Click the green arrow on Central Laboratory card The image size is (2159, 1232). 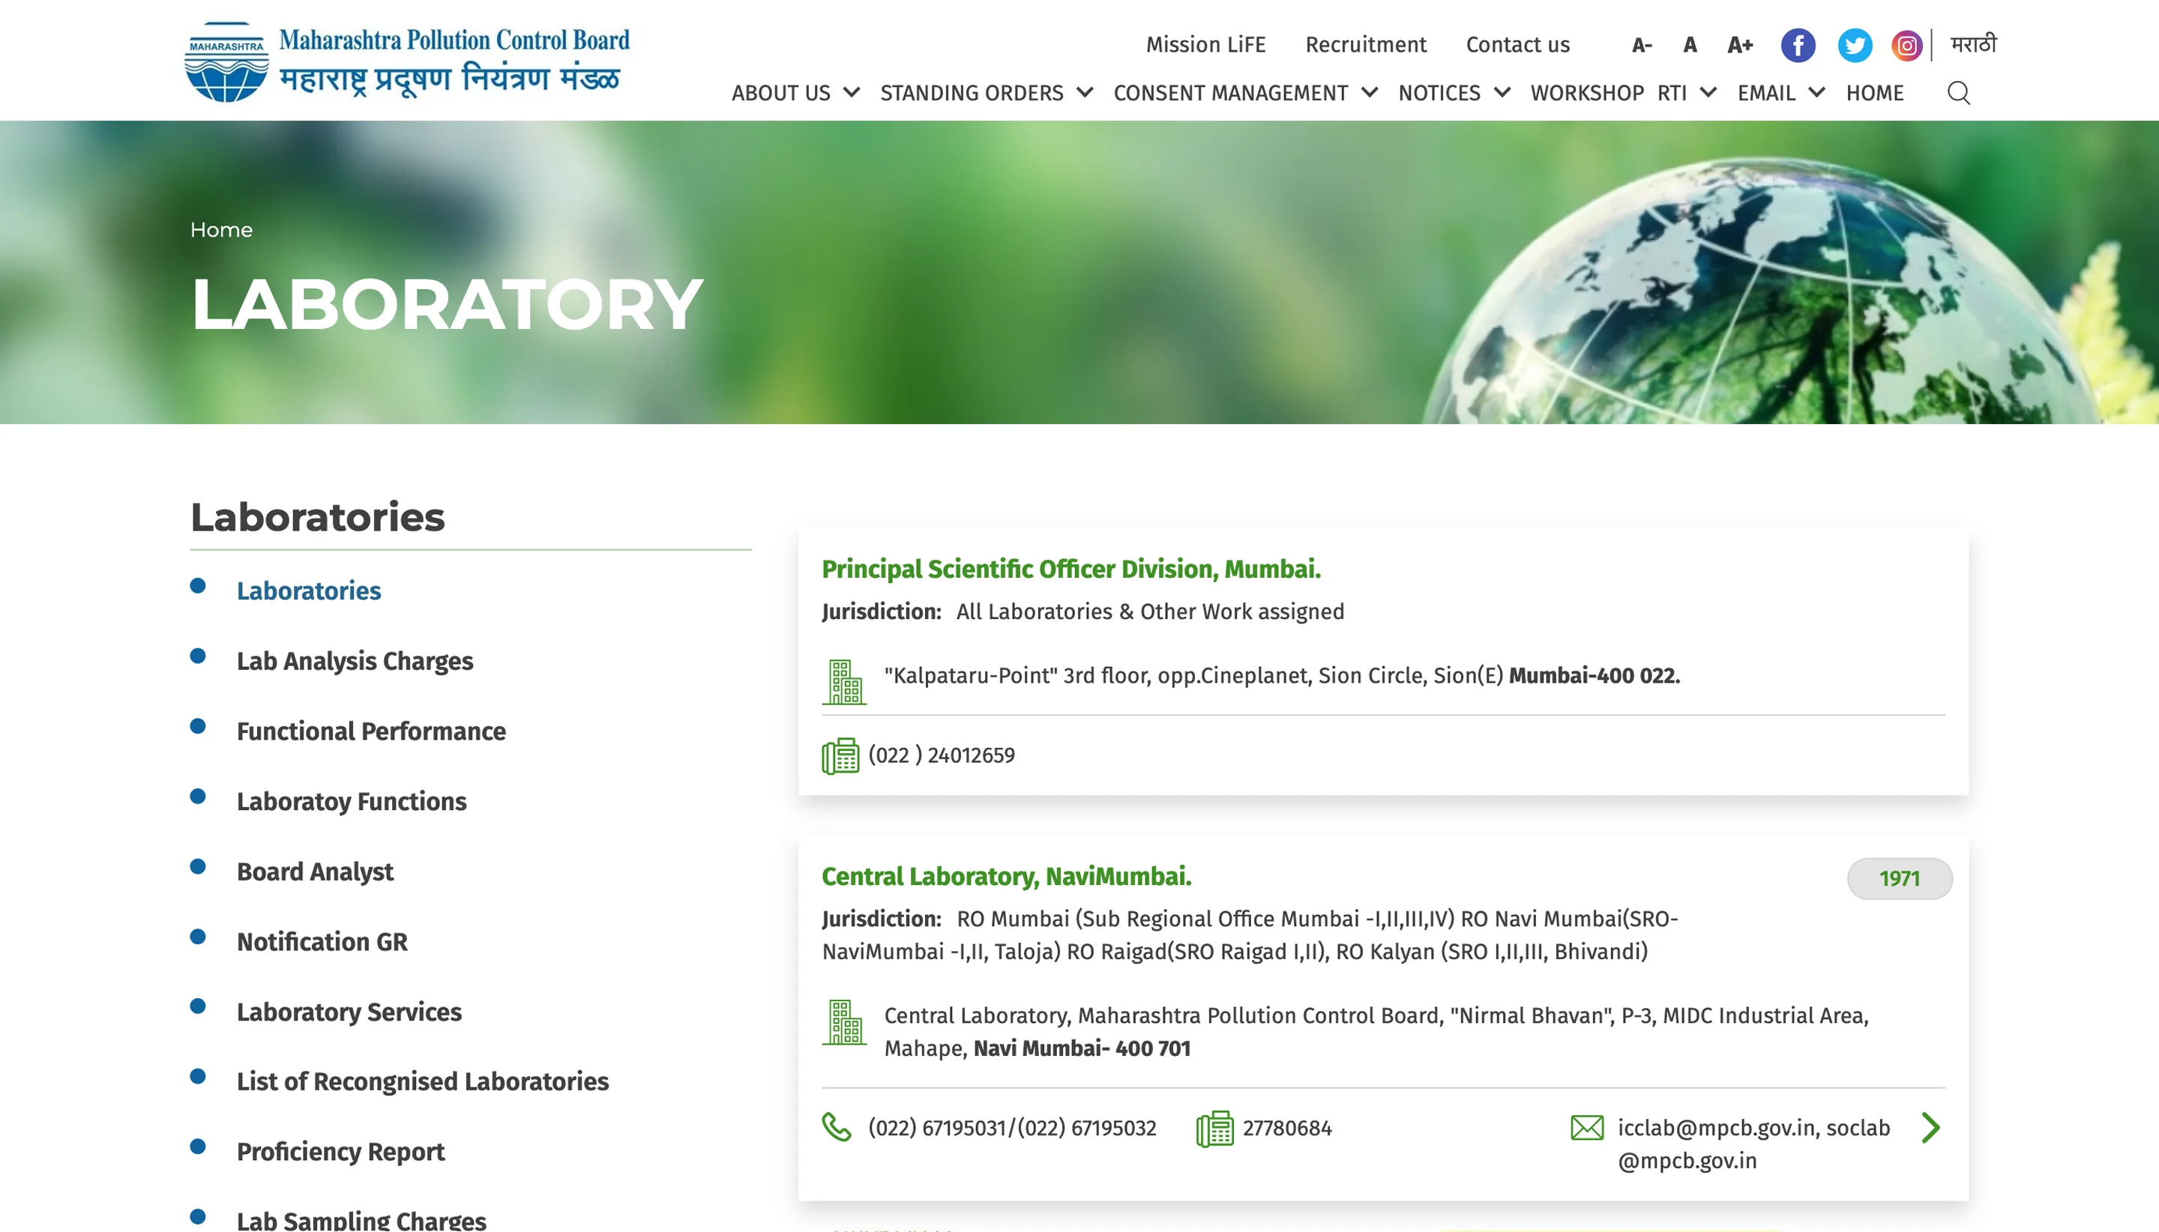click(x=1930, y=1127)
